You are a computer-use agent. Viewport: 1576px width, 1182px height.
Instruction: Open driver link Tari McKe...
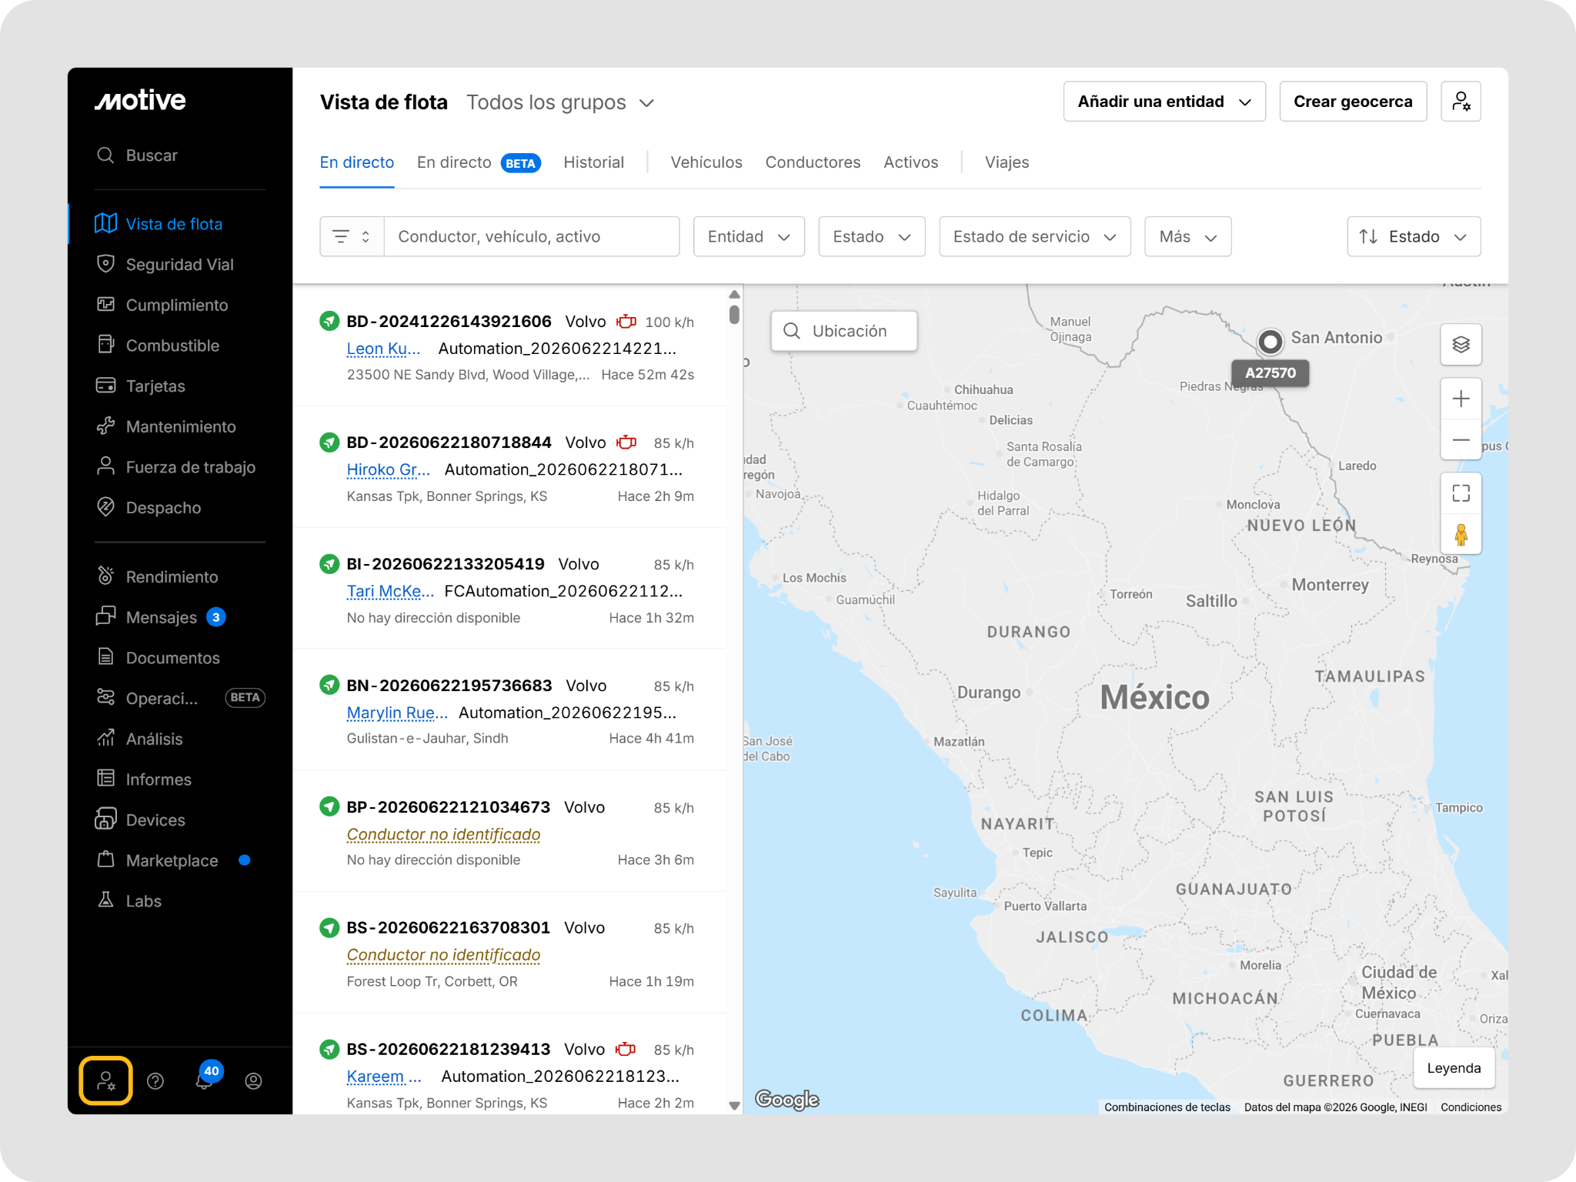coord(390,591)
